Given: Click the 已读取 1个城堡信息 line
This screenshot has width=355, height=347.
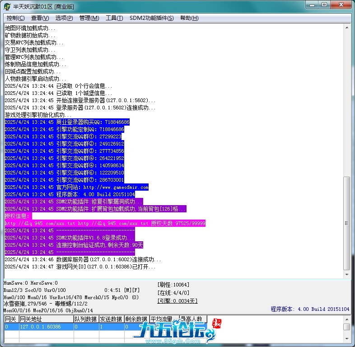Looking at the screenshot, I should coord(58,94).
